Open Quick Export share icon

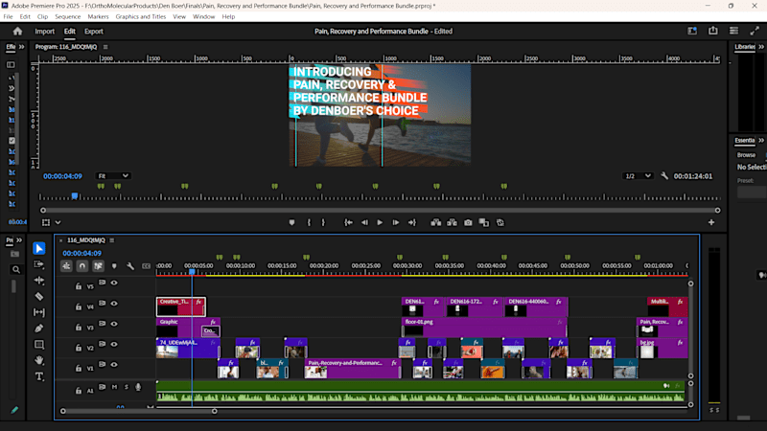[x=713, y=31]
